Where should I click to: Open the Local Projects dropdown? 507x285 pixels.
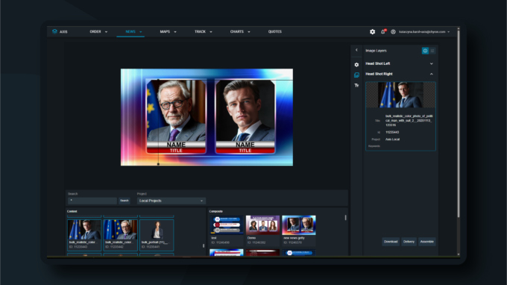[171, 201]
